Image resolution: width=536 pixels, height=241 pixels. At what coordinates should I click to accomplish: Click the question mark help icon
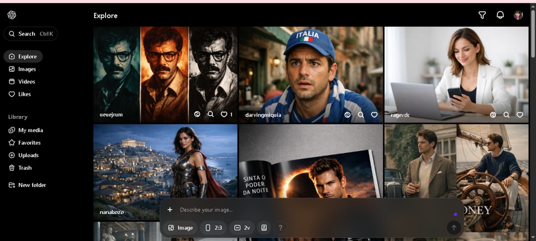(x=281, y=227)
